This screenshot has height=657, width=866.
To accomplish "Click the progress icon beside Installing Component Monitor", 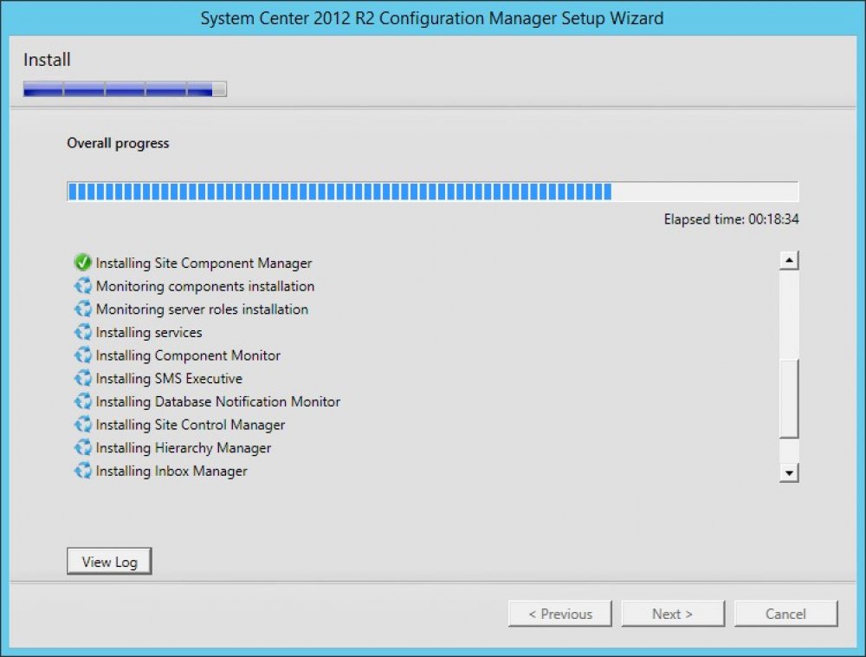I will tap(83, 355).
